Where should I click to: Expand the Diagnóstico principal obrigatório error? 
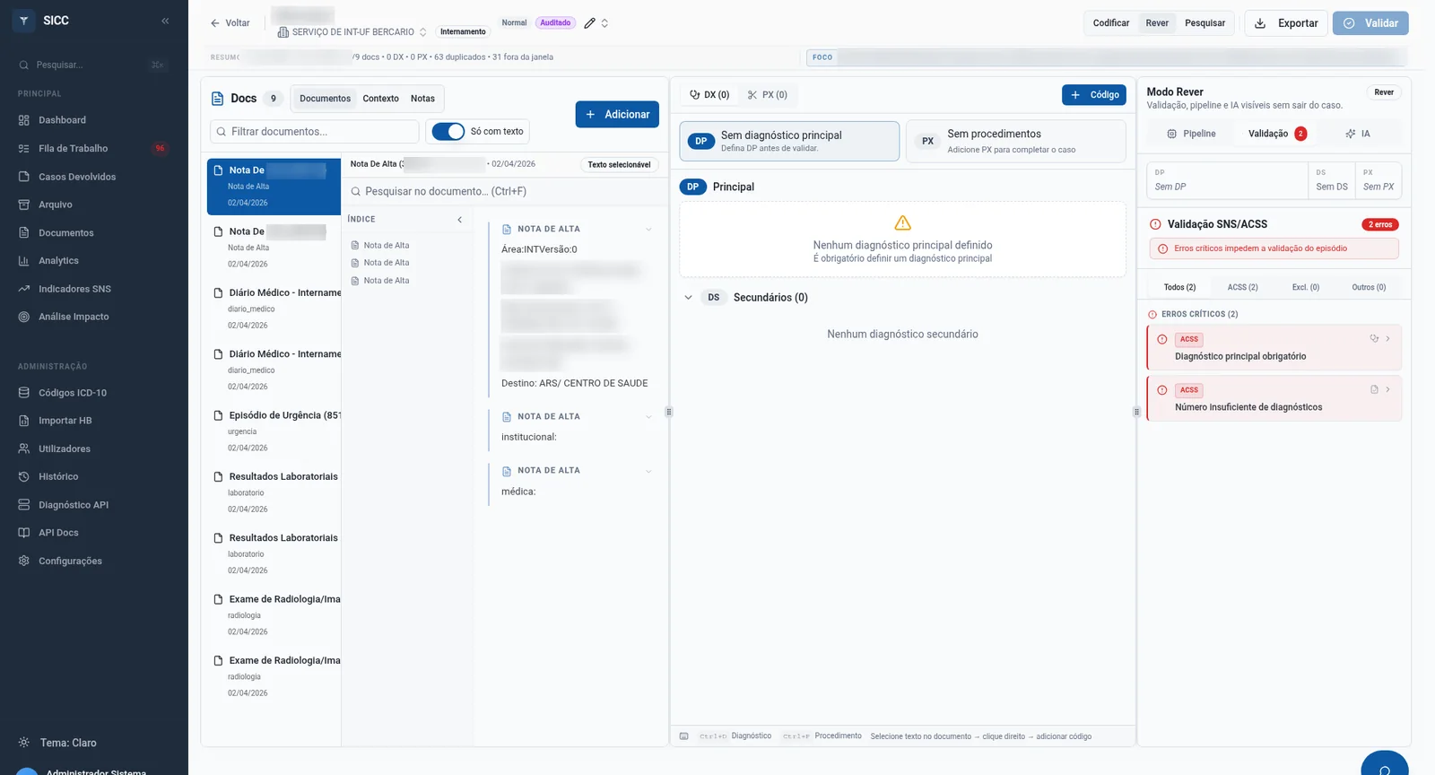point(1387,339)
